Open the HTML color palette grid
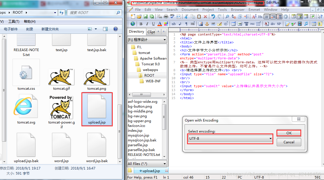Image resolution: width=324 pixels, height=180 pixels. pos(166,24)
